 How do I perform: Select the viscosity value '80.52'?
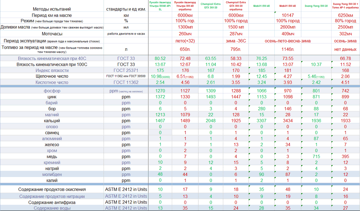(160, 59)
